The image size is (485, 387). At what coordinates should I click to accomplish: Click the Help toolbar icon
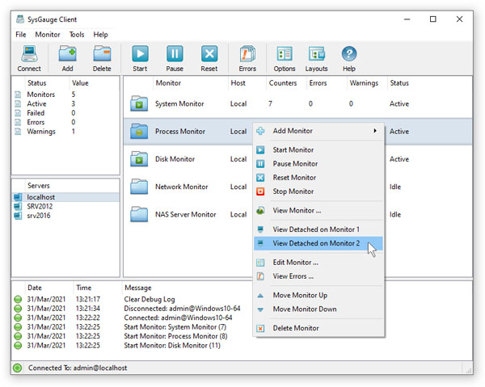(x=349, y=54)
